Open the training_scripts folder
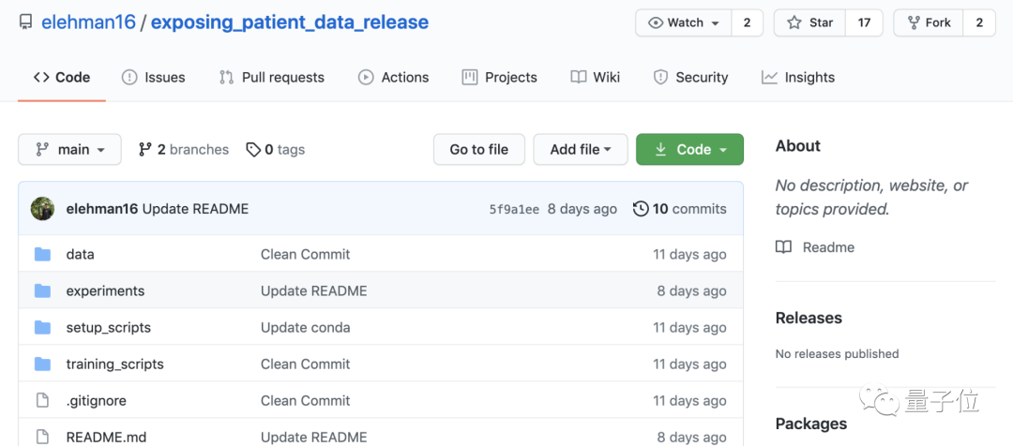1013x446 pixels. point(114,364)
